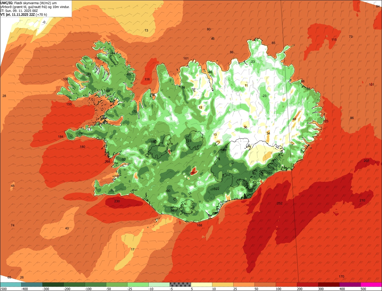Click the map value '155' in Breiðafjörður

point(69,104)
